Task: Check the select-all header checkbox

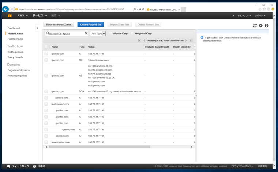Action: coord(46,47)
